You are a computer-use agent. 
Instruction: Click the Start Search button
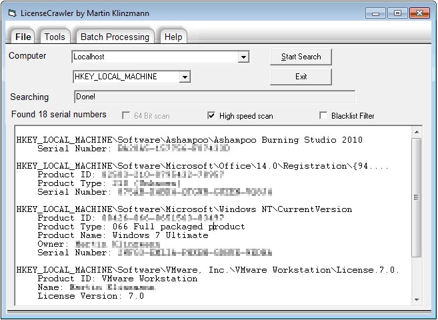pos(301,57)
